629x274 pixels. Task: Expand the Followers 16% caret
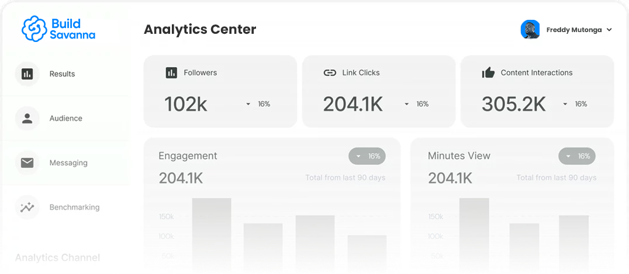click(248, 104)
